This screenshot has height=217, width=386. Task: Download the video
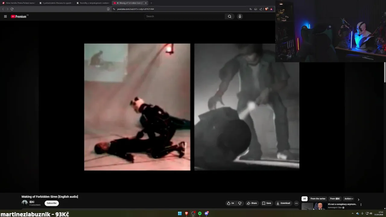tap(283, 203)
